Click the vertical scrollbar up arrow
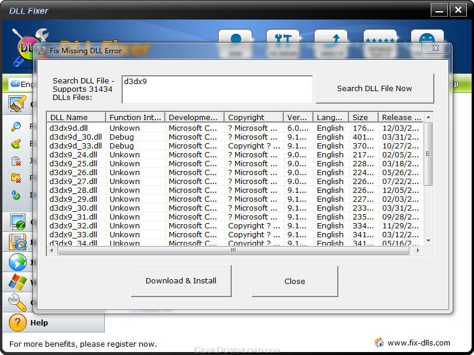Screen dimensions: 474x355 point(428,117)
